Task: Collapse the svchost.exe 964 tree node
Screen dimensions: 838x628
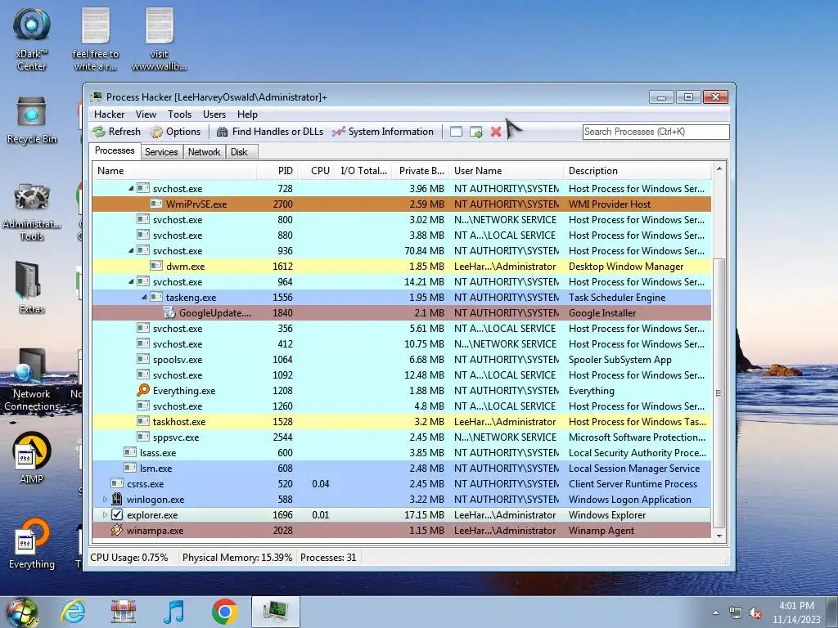Action: [131, 281]
